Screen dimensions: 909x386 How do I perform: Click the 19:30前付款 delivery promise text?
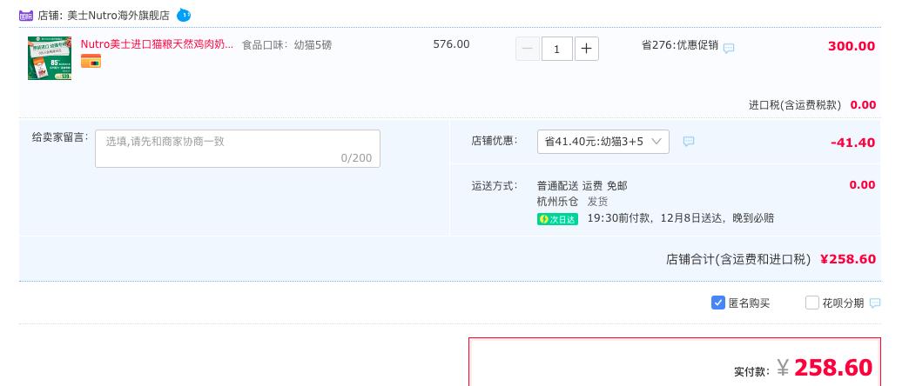(681, 218)
